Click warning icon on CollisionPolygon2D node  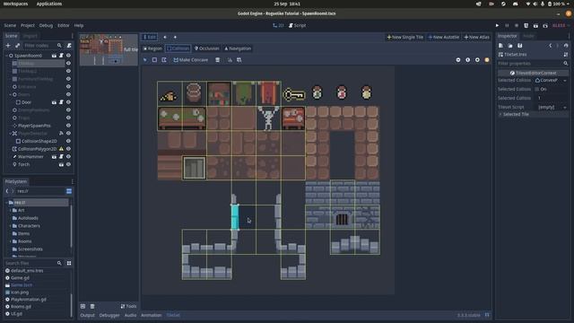tap(61, 149)
